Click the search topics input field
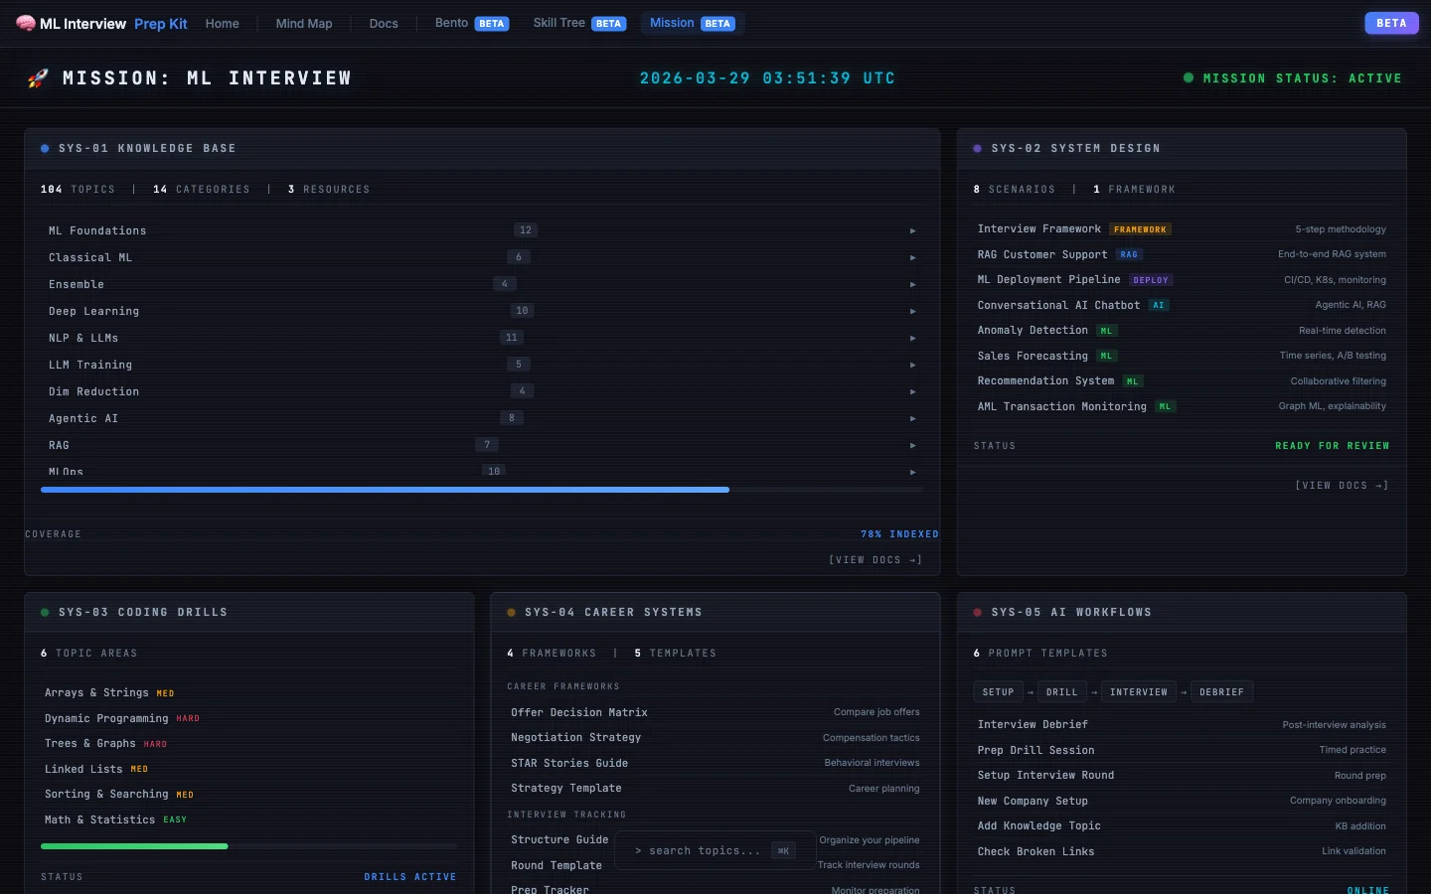The height and width of the screenshot is (894, 1431). point(715,850)
